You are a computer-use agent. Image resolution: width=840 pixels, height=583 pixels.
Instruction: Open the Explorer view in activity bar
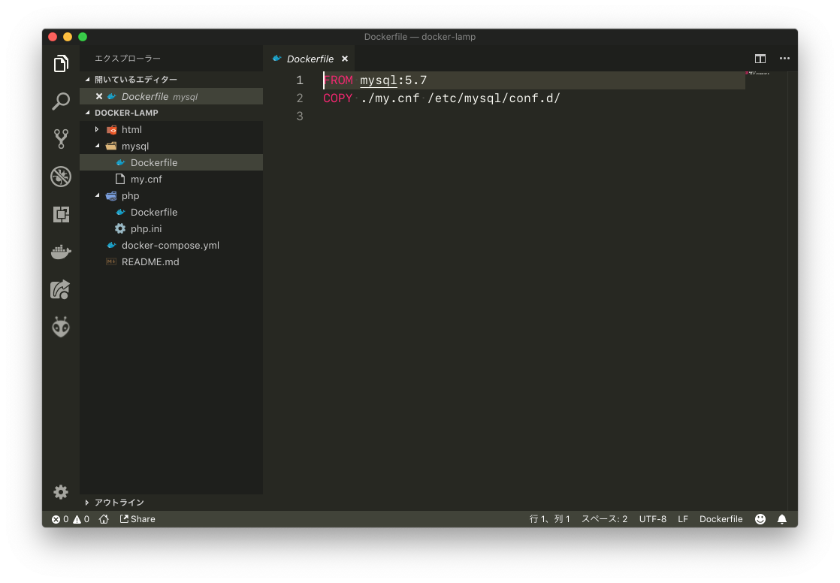(61, 63)
